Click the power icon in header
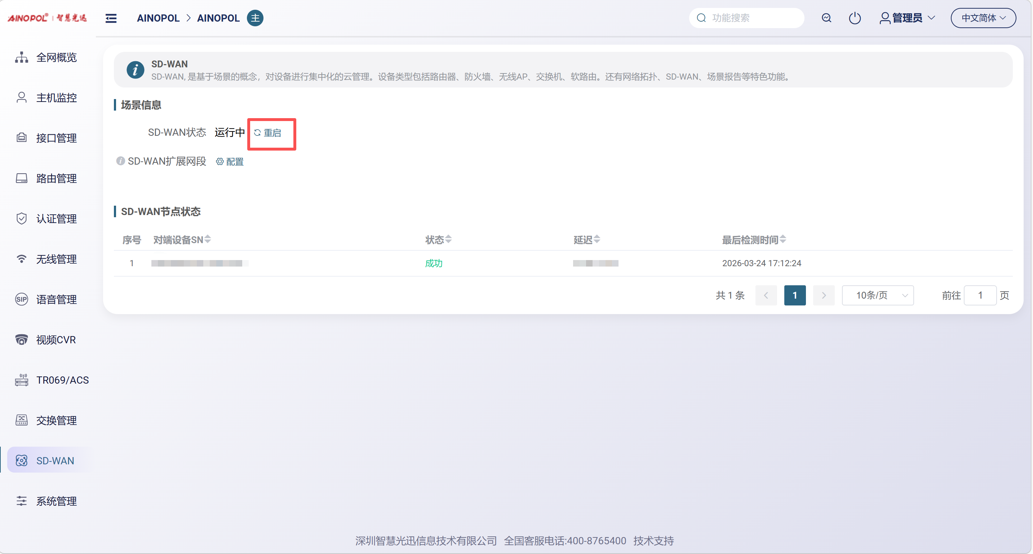This screenshot has width=1033, height=554. 855,18
